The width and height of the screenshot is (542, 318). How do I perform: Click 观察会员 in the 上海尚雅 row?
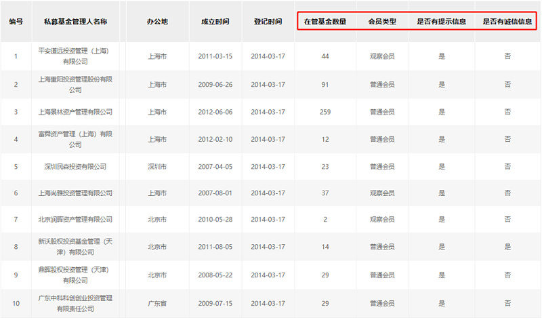coord(382,193)
